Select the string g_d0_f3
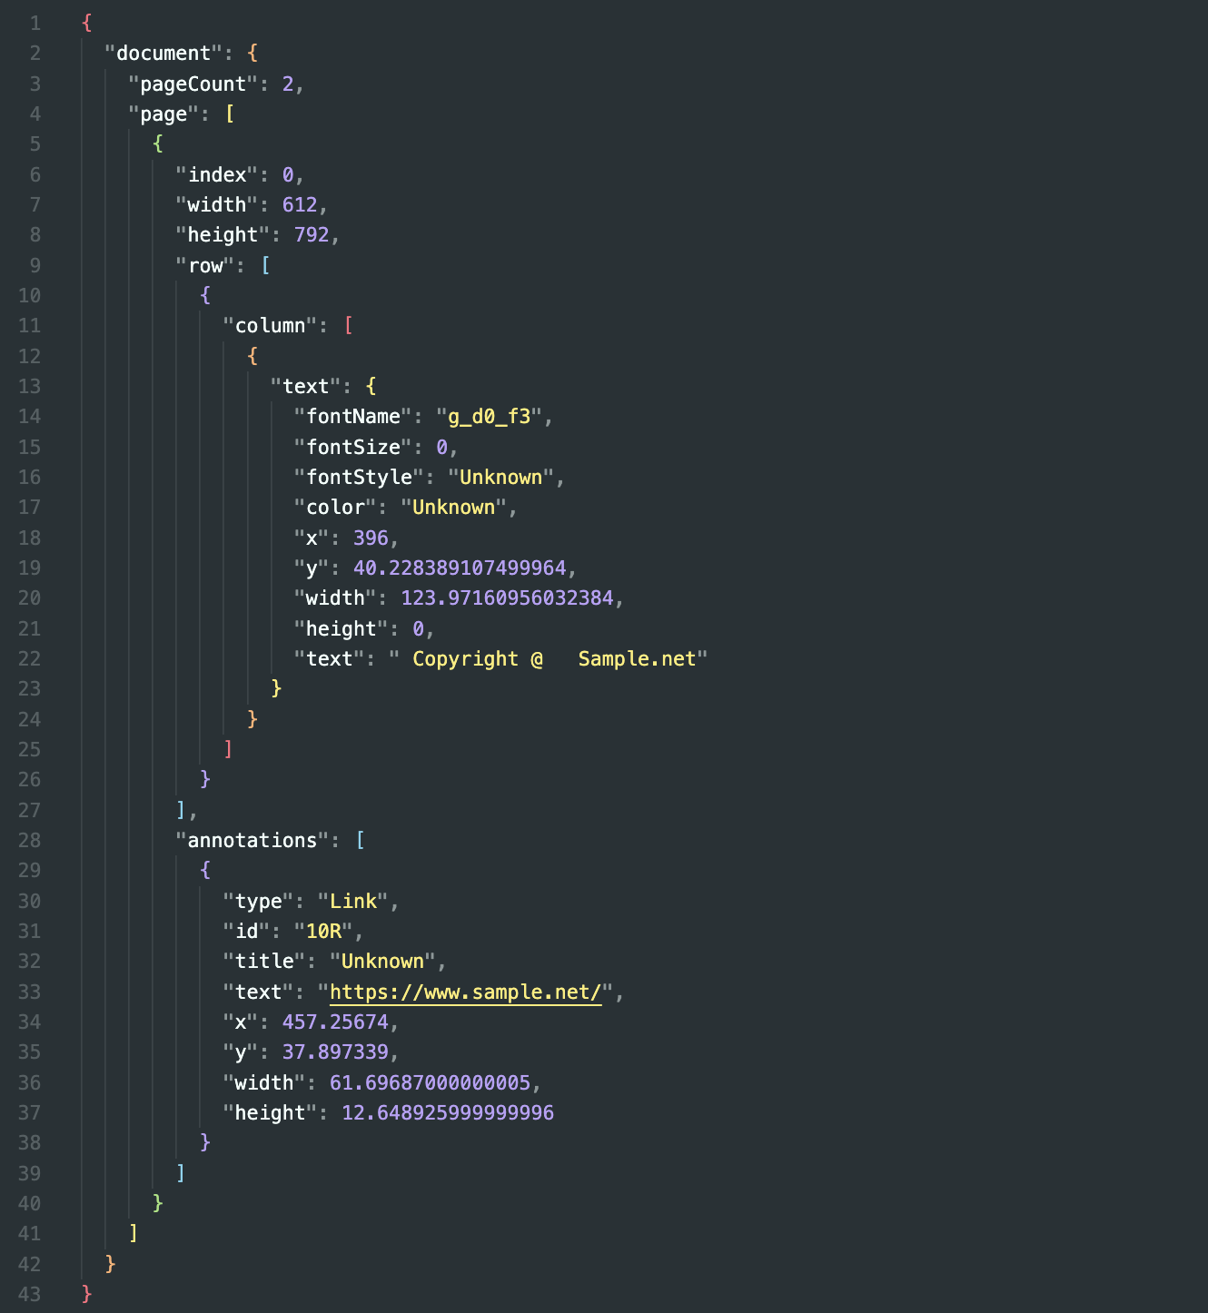 490,416
